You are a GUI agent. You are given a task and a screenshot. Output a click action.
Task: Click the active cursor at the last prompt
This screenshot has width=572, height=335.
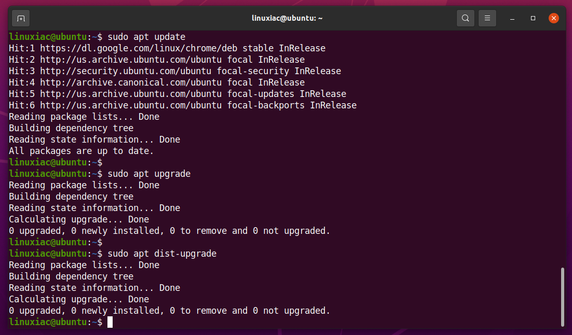(x=110, y=322)
